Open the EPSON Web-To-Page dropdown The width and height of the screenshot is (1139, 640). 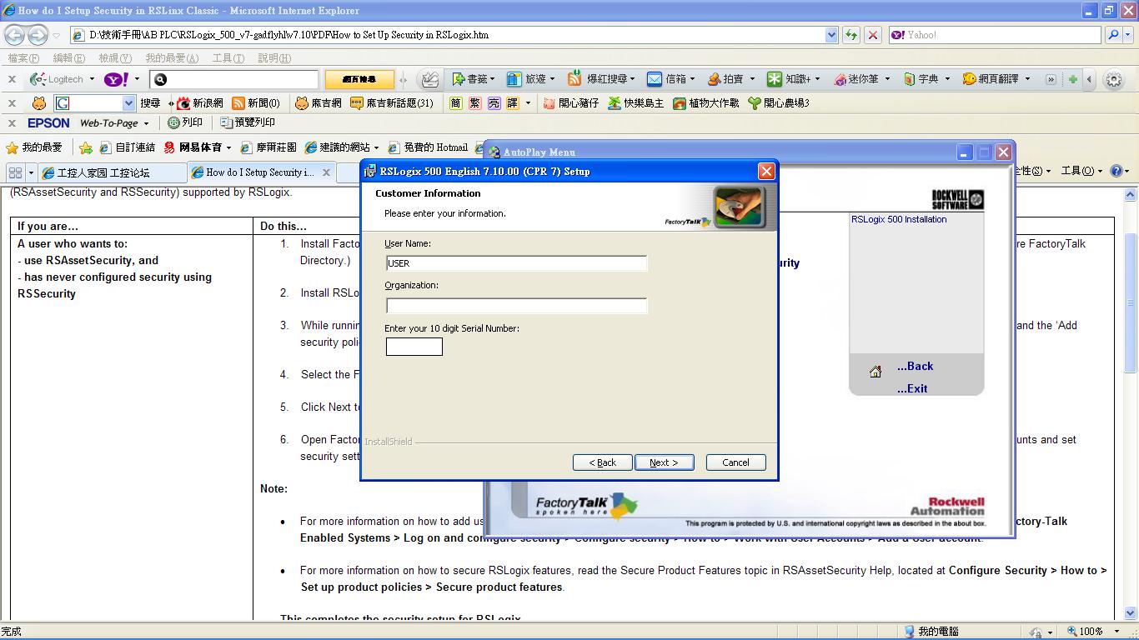tap(146, 123)
